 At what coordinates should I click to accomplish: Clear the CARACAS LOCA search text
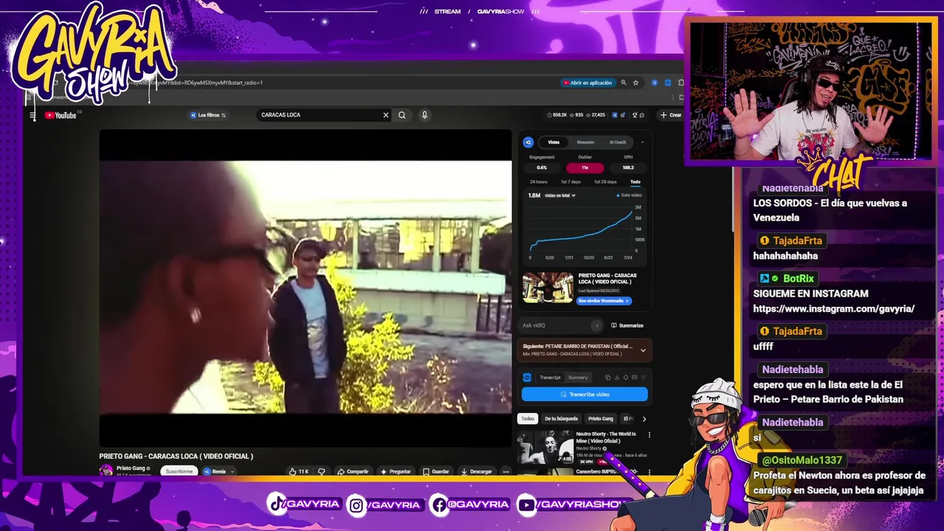coord(385,115)
